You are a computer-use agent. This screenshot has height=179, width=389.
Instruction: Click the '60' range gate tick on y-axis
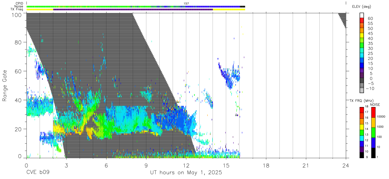[18, 71]
